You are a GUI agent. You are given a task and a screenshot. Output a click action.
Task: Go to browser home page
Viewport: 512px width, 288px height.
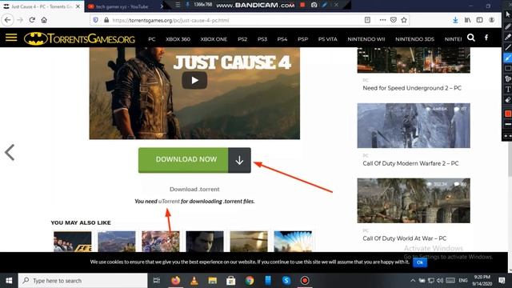pyautogui.click(x=44, y=20)
